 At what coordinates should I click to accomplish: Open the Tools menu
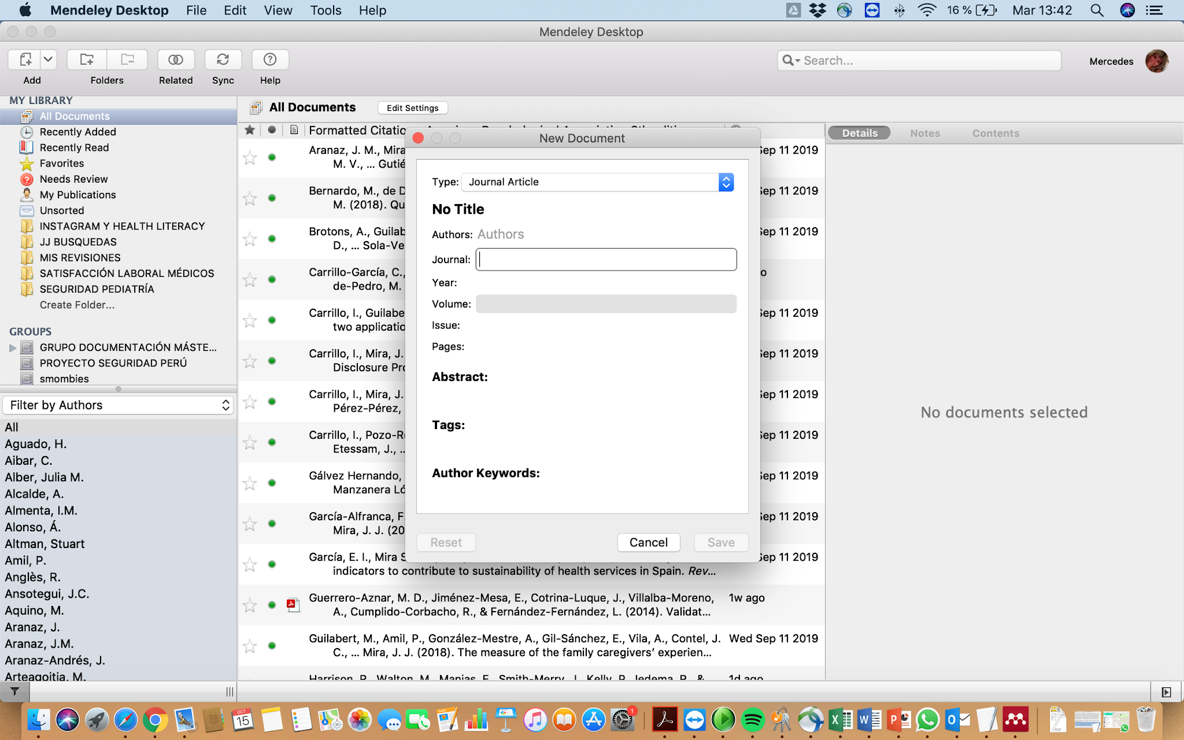click(x=325, y=10)
